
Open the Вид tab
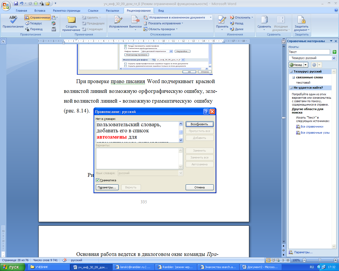[161, 11]
